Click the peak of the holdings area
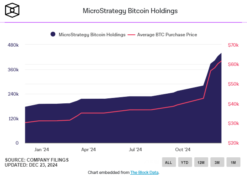247x177 pixels. [221, 54]
